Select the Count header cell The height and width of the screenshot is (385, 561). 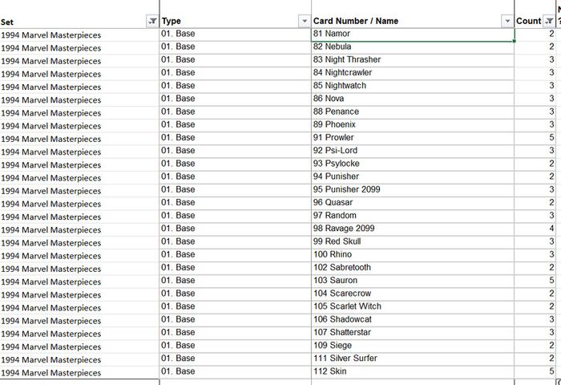tap(535, 14)
